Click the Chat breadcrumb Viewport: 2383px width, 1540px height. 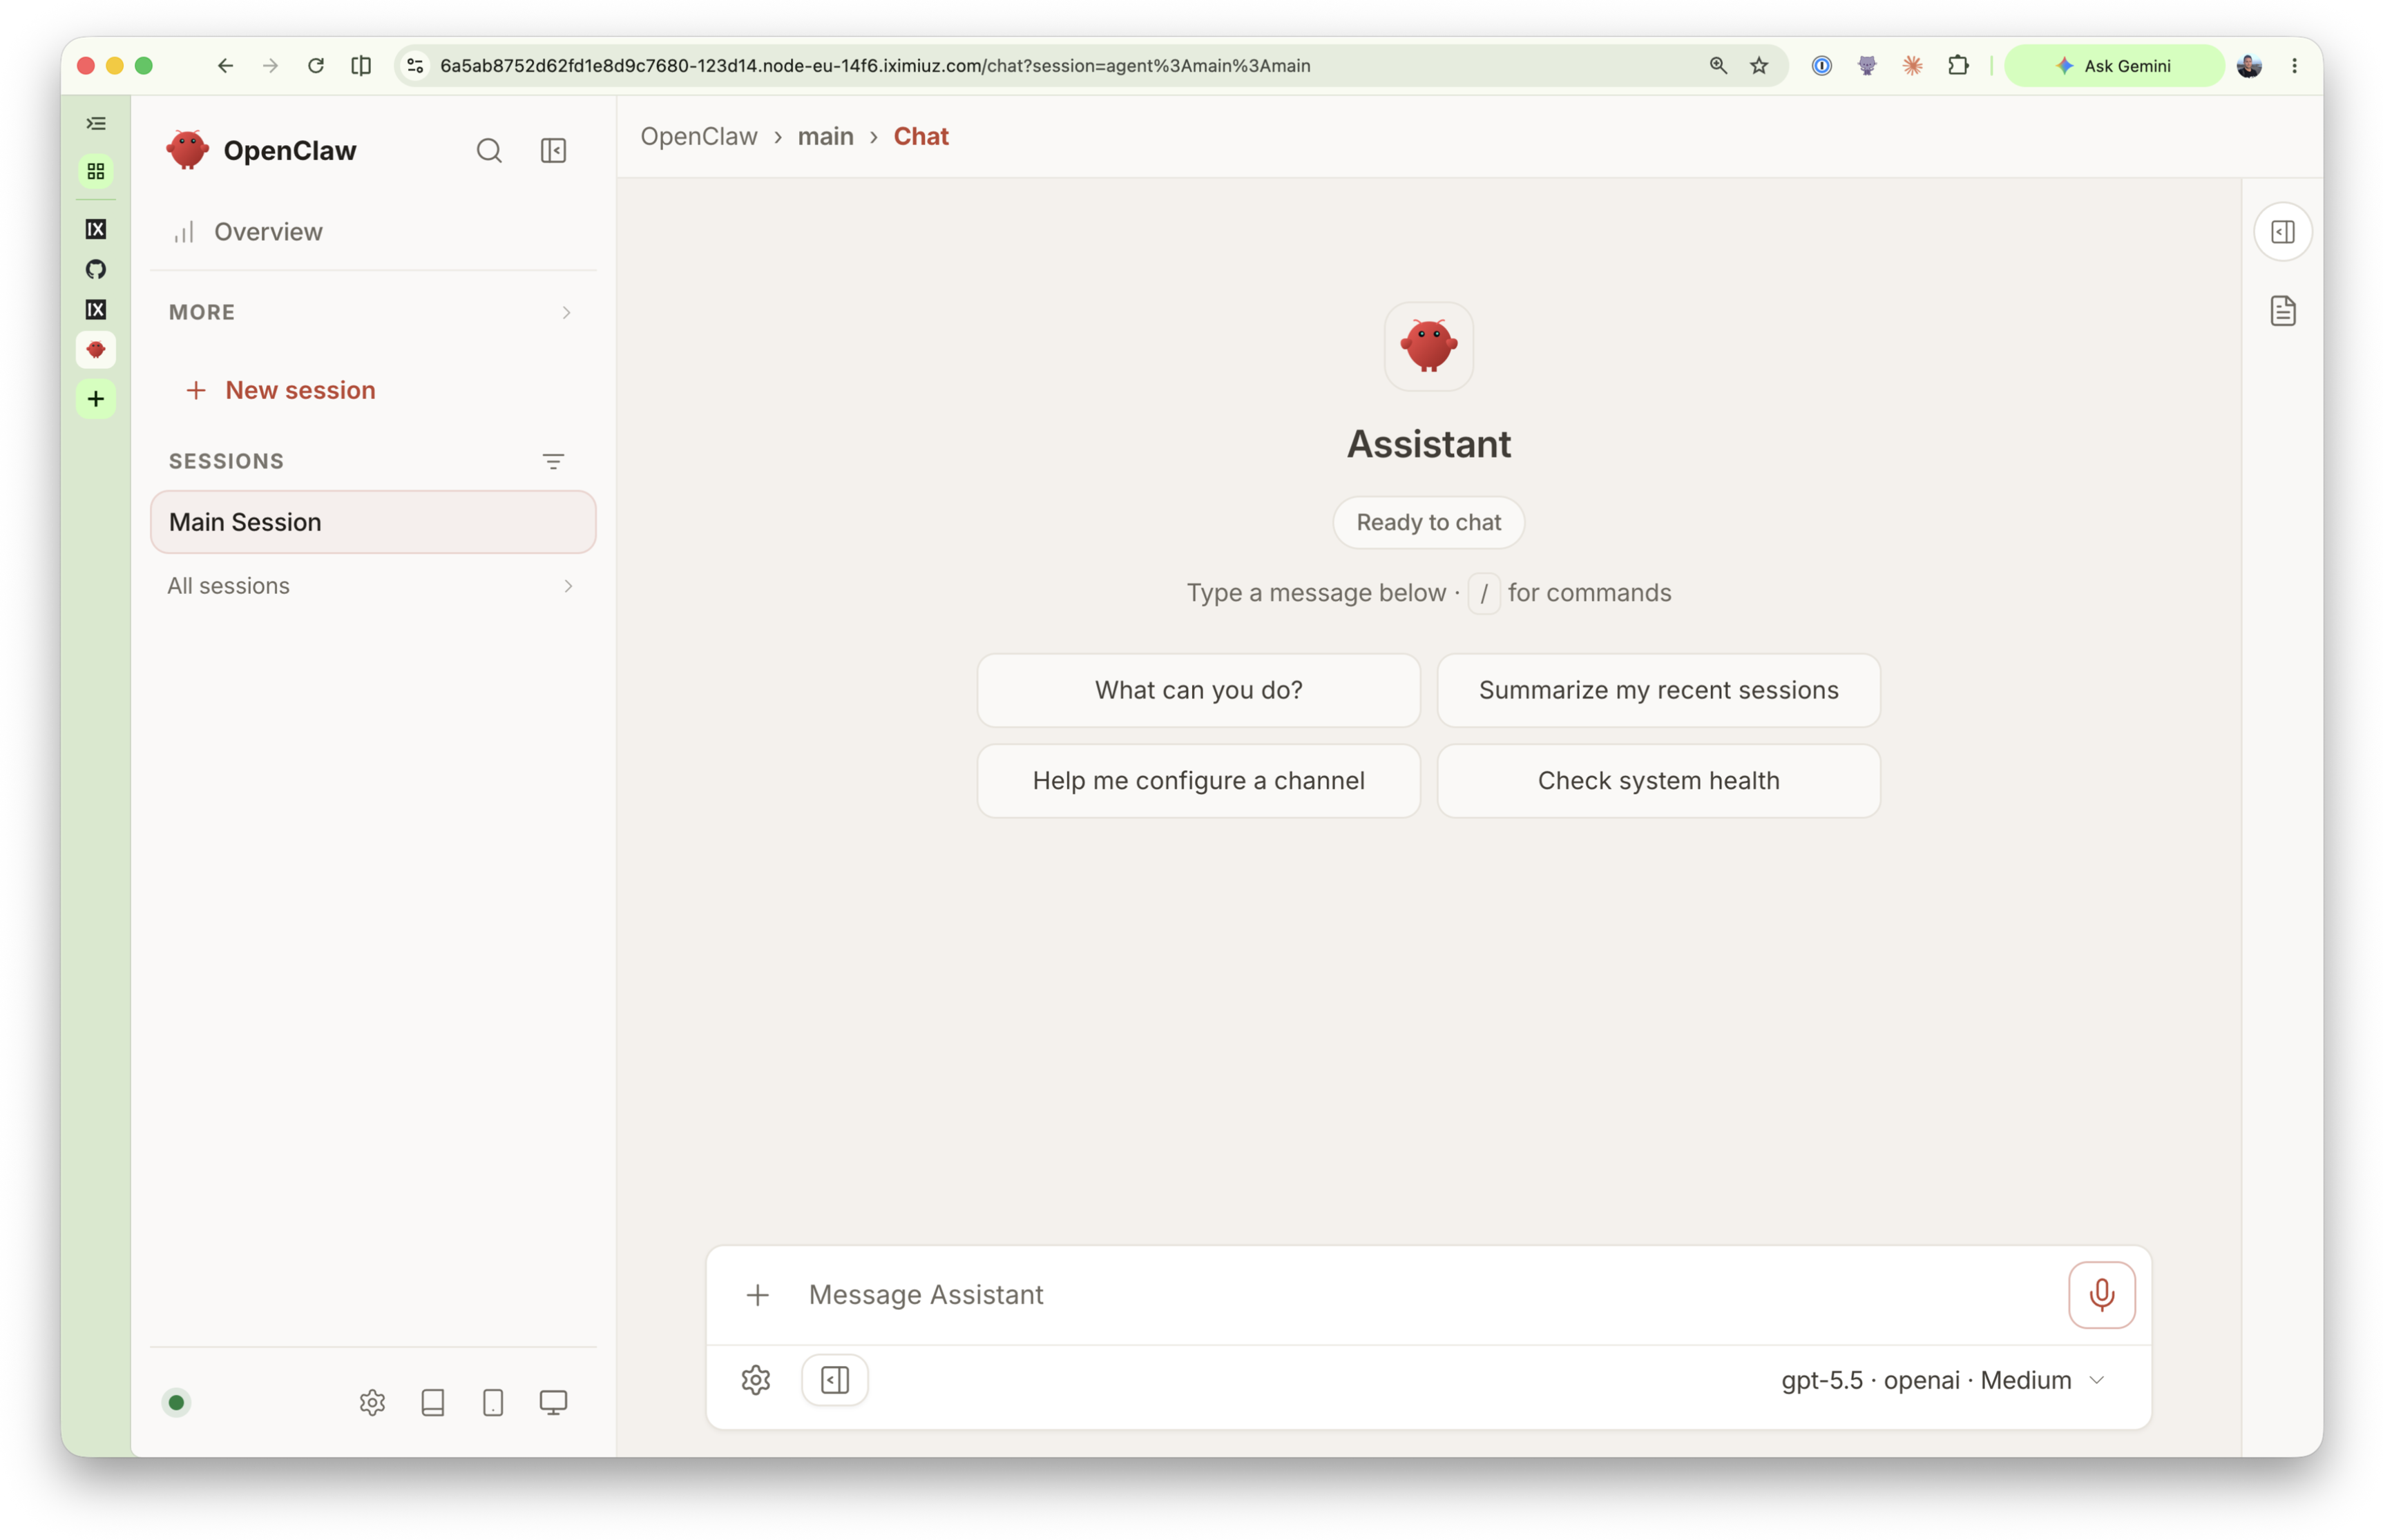tap(921, 136)
